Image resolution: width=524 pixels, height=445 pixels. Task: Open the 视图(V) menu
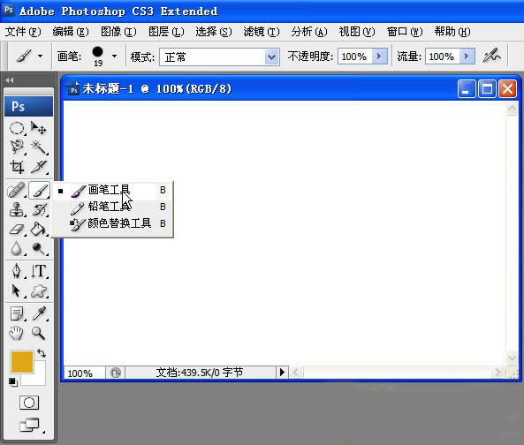pyautogui.click(x=357, y=32)
